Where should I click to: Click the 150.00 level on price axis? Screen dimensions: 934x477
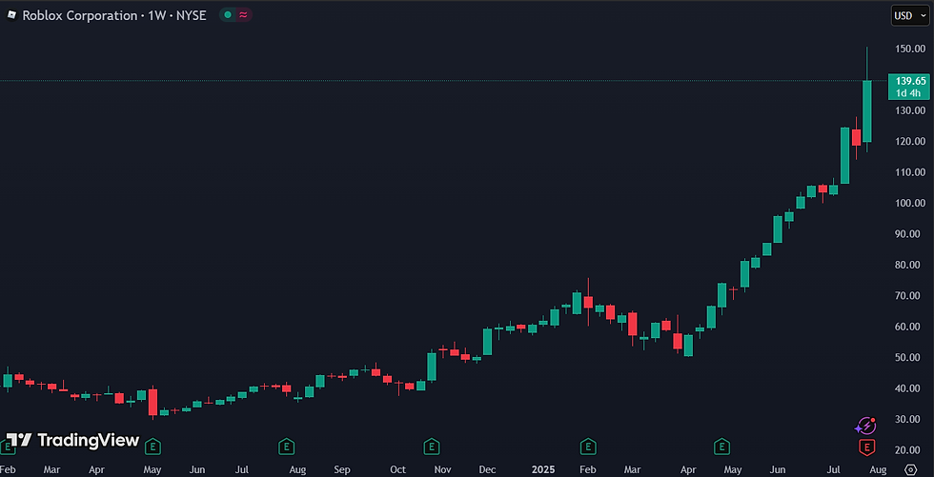point(910,49)
